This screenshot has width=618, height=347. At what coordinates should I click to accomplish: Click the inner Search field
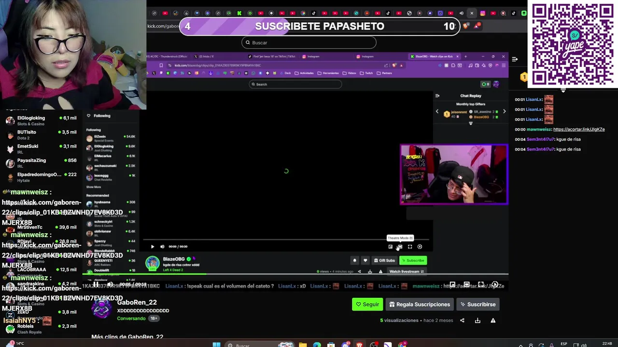tap(295, 84)
